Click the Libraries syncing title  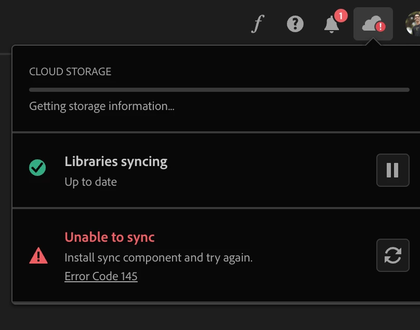tap(115, 161)
